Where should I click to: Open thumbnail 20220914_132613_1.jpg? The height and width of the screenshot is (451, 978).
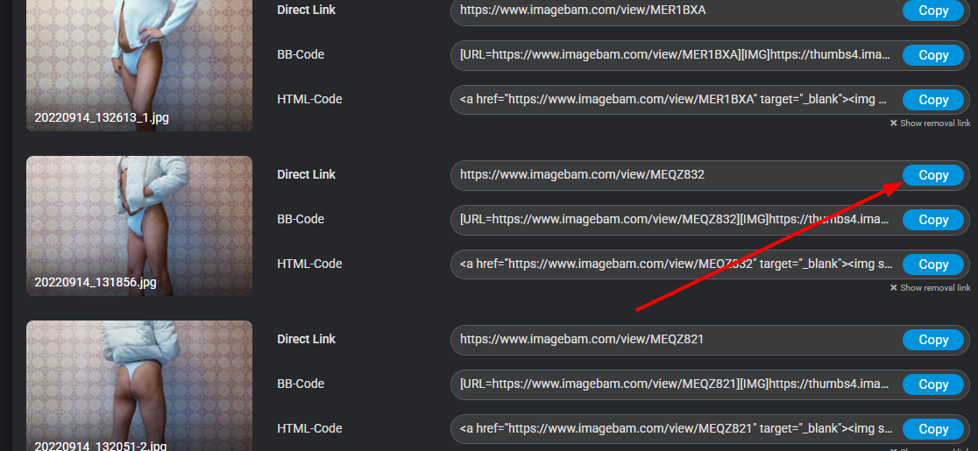(139, 66)
